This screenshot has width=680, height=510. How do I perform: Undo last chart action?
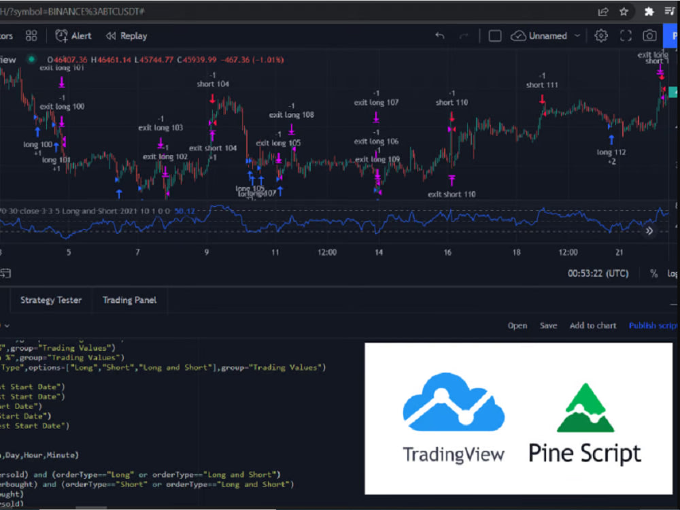click(440, 35)
